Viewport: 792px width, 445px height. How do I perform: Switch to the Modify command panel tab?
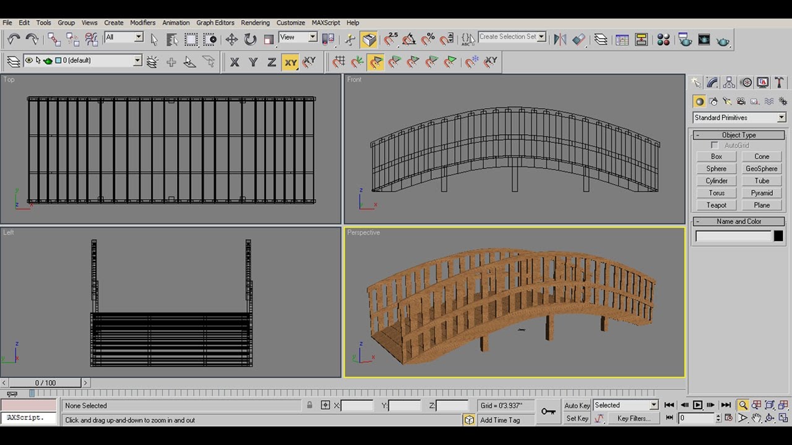coord(713,82)
